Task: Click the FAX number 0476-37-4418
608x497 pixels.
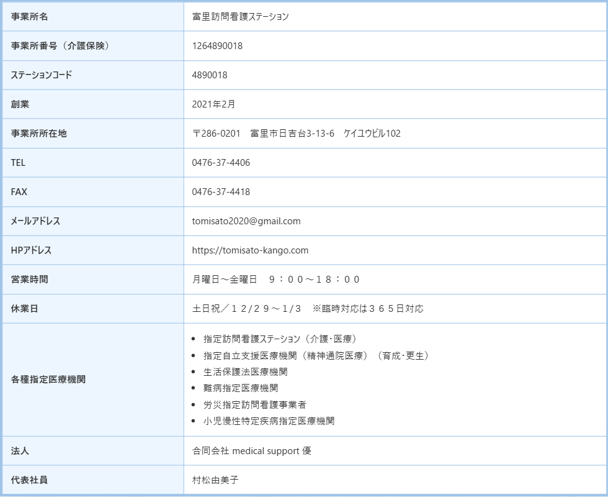Action: [221, 192]
